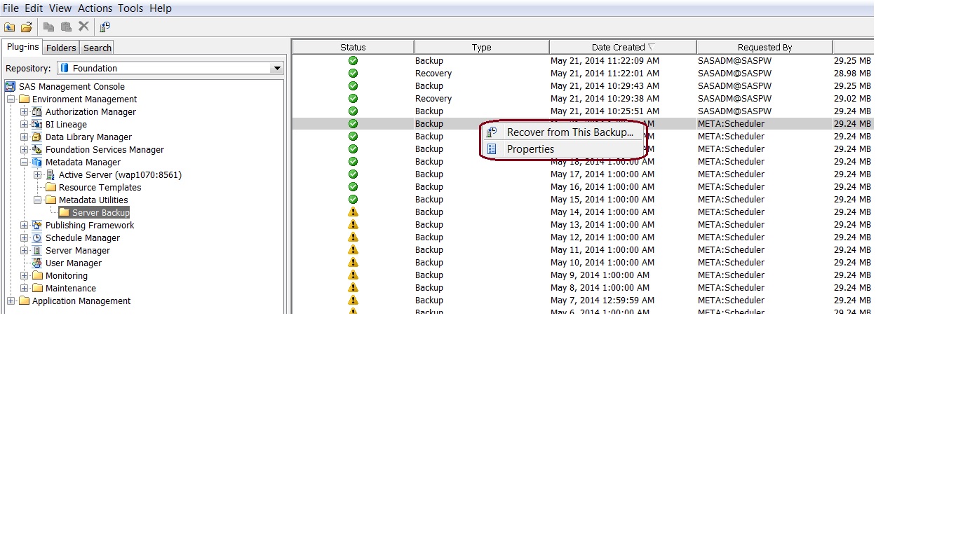The width and height of the screenshot is (970, 545).
Task: Click the open folder icon in toolbar
Action: click(x=26, y=27)
